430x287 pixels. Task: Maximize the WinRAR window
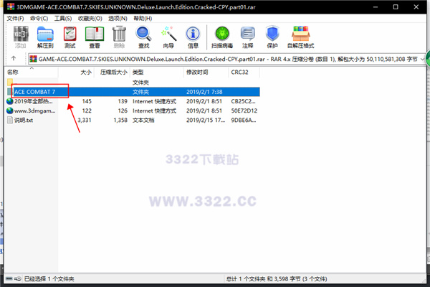(x=396, y=7)
